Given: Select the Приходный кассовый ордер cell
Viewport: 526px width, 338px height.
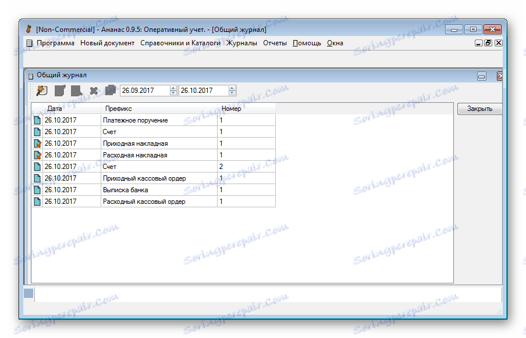Looking at the screenshot, I should coord(159,178).
